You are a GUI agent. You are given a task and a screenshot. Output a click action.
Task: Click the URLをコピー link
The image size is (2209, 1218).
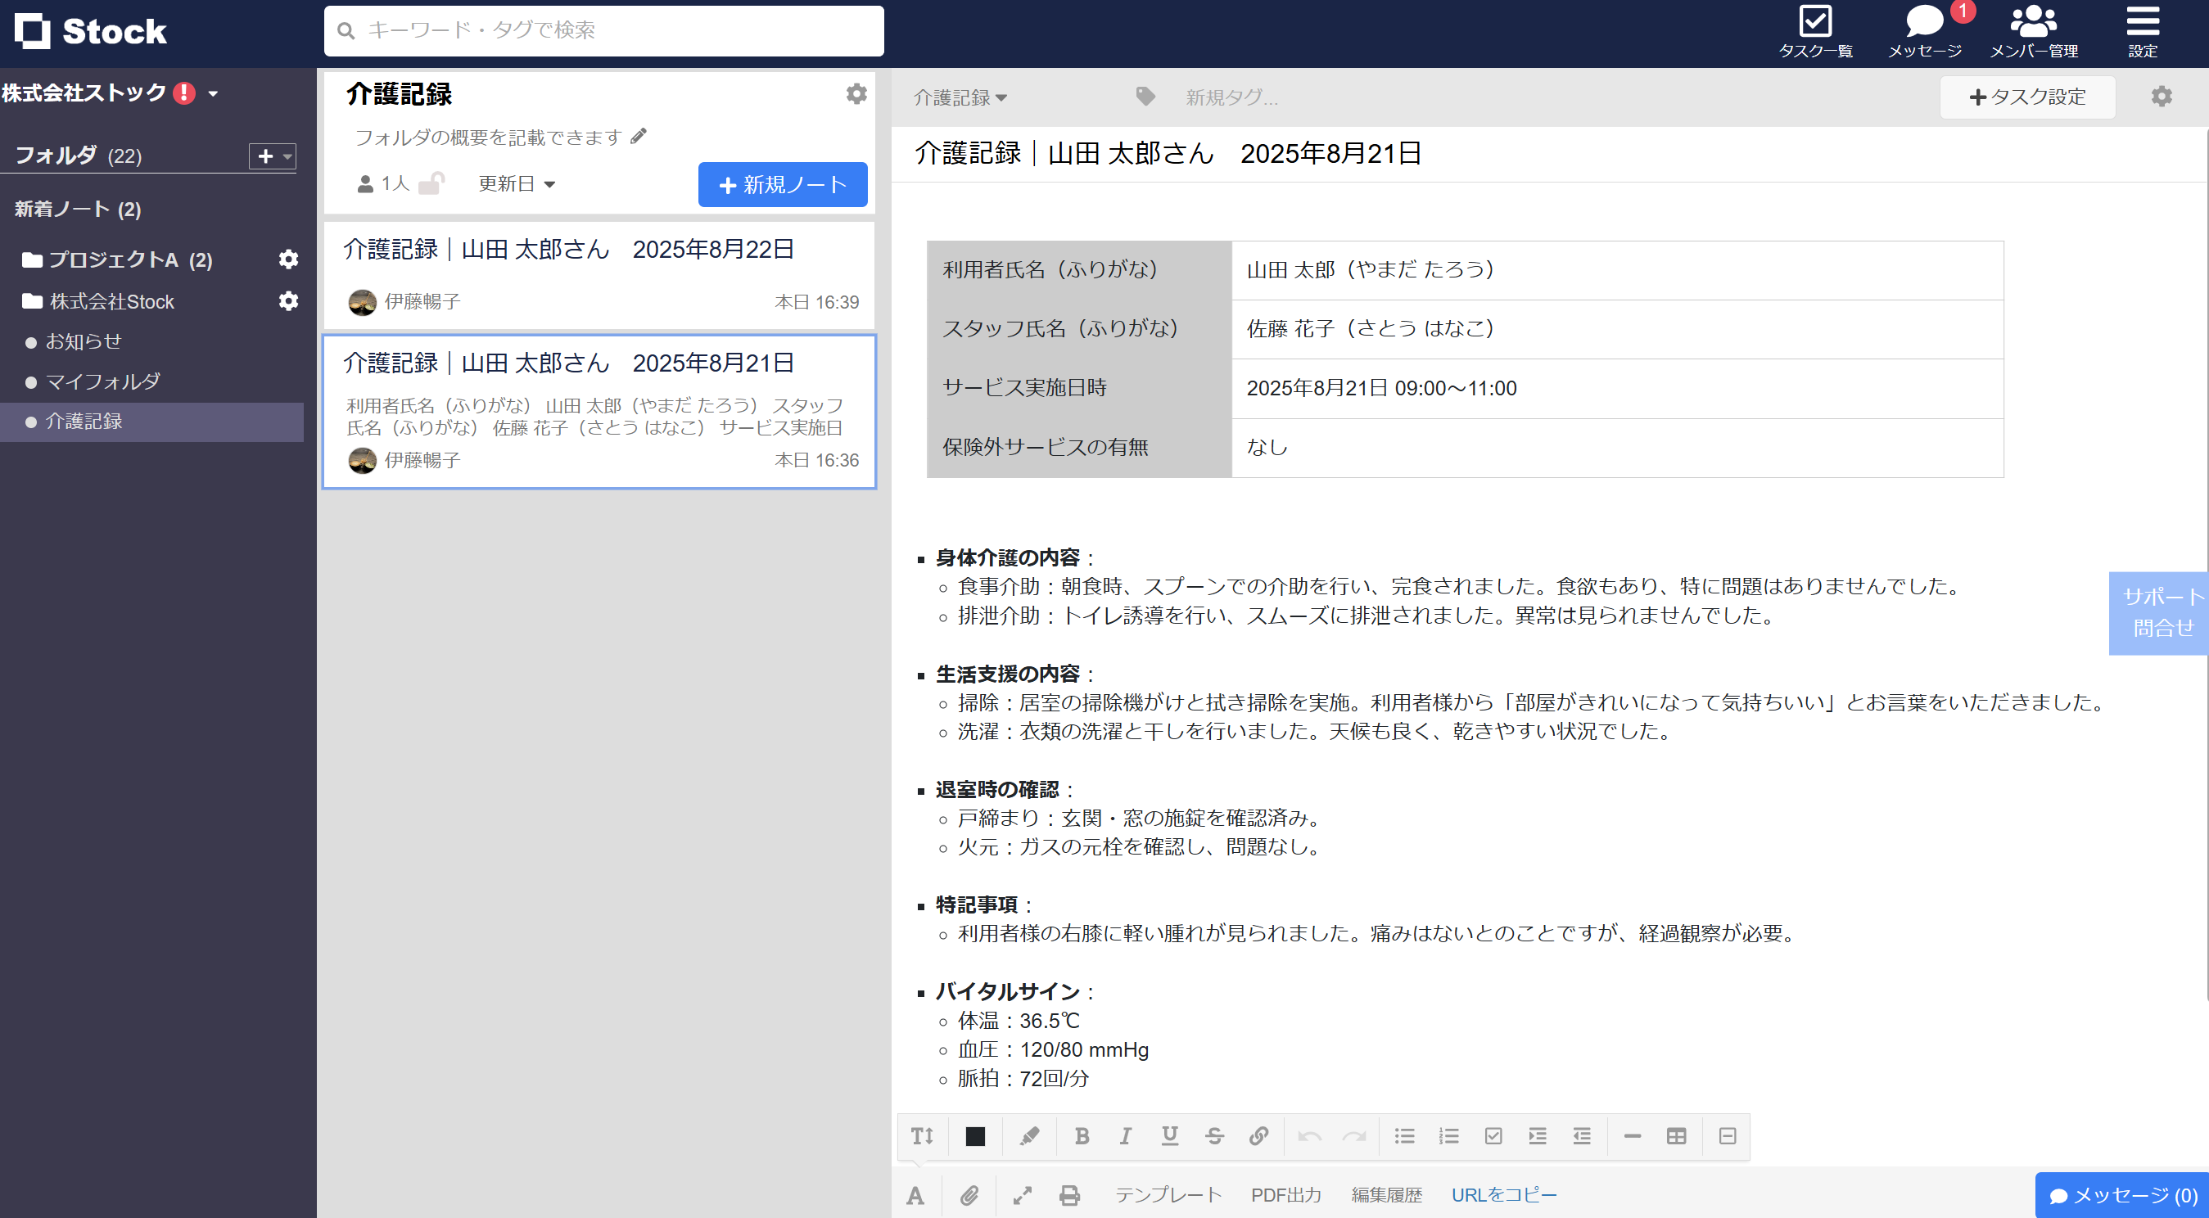(1505, 1195)
